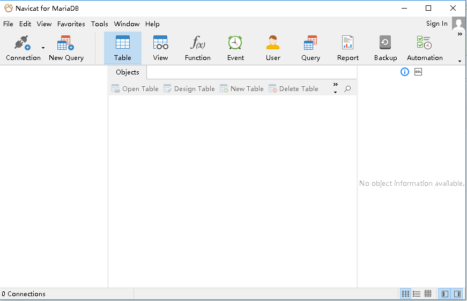This screenshot has width=467, height=301.
Task: Switch to list view mode
Action: pyautogui.click(x=417, y=294)
